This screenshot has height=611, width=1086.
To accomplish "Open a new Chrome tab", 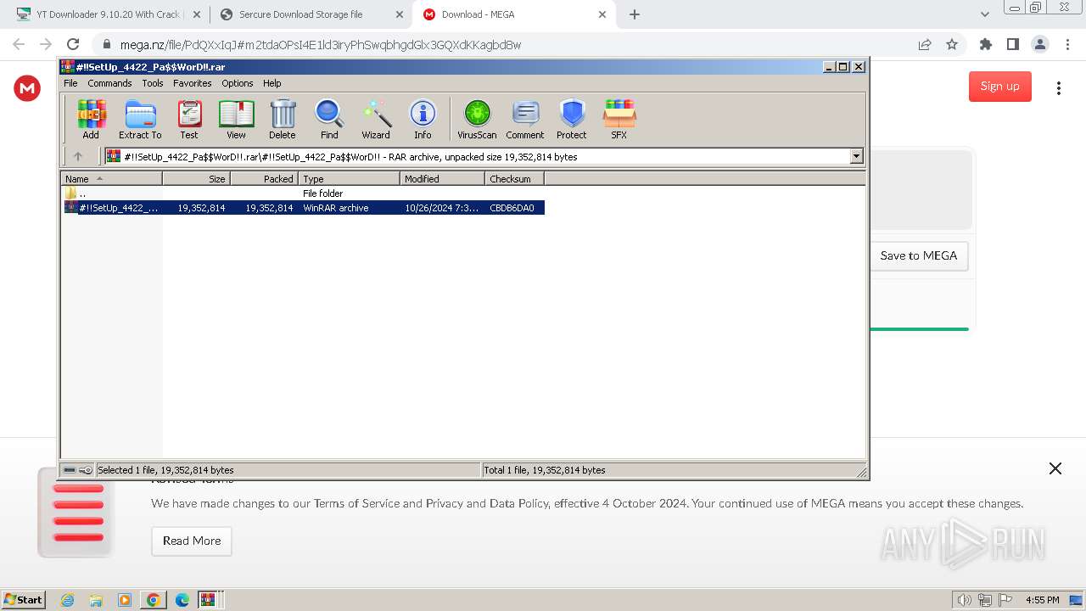I will click(x=635, y=14).
